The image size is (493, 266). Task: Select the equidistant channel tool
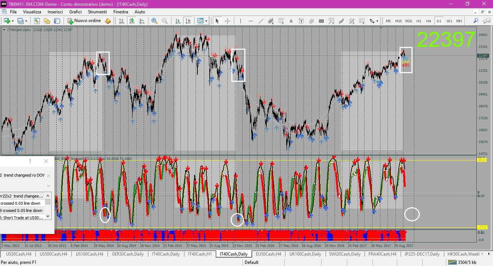pyautogui.click(x=271, y=21)
